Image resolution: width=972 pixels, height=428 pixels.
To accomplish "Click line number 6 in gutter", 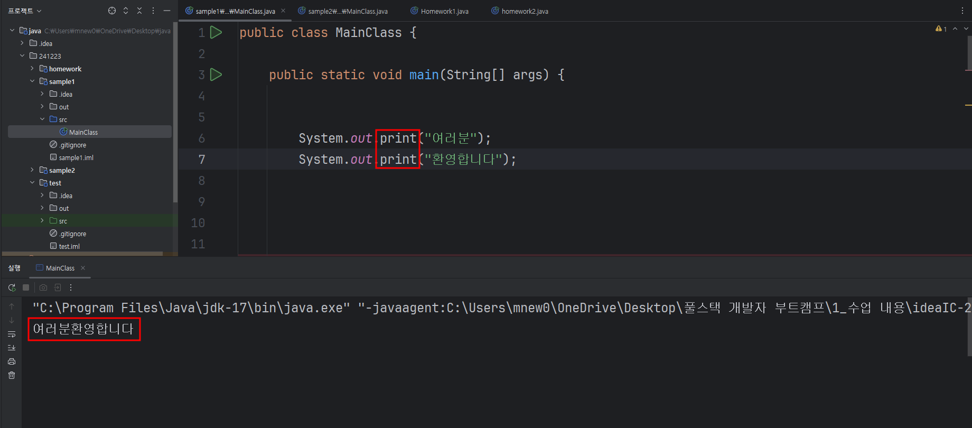I will pos(201,138).
